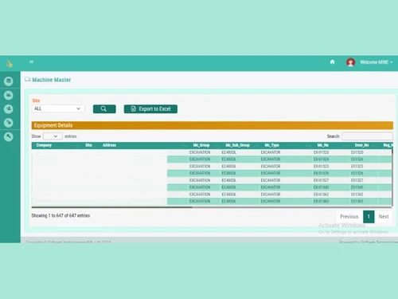Viewport: 398px width, 299px height.
Task: Click the table vertical scrollbar
Action: pyautogui.click(x=392, y=178)
